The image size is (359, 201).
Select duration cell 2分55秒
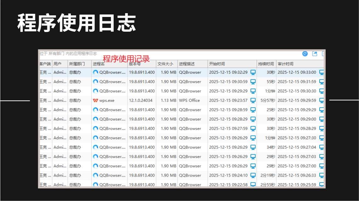pyautogui.click(x=268, y=184)
